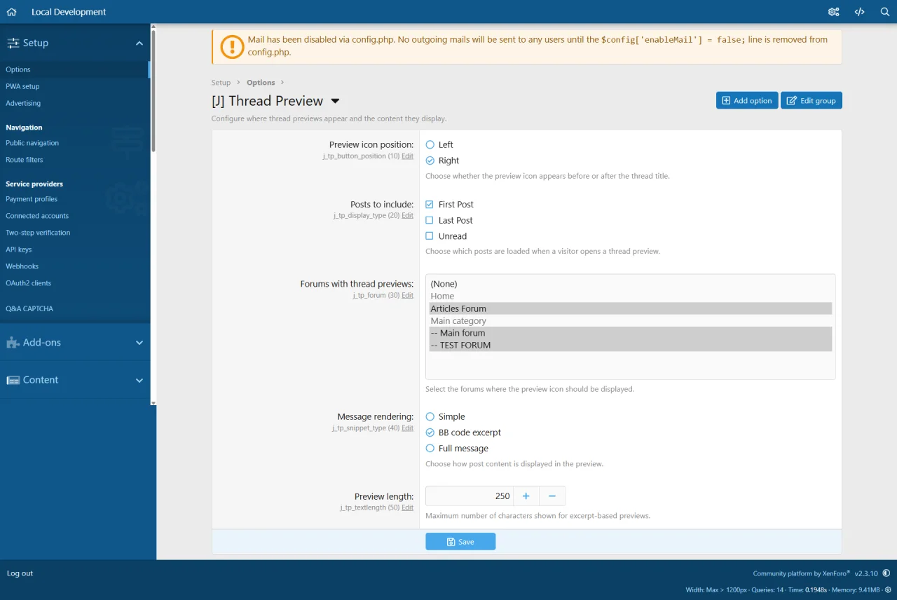Open the template code icon

click(859, 12)
